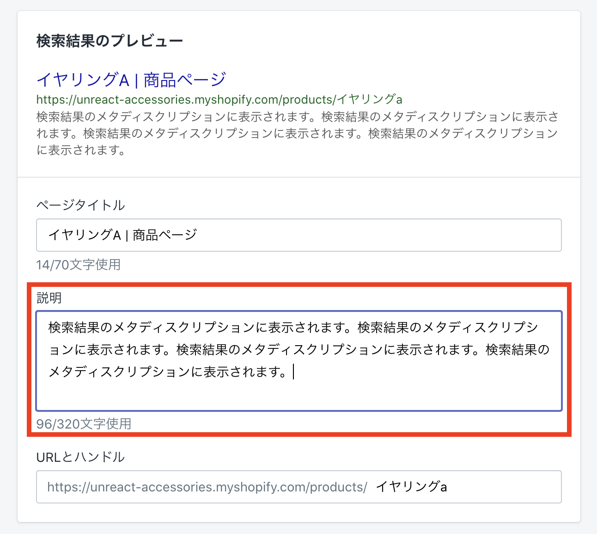The width and height of the screenshot is (597, 534).
Task: Click empty space right of page title text
Action: [x=379, y=235]
